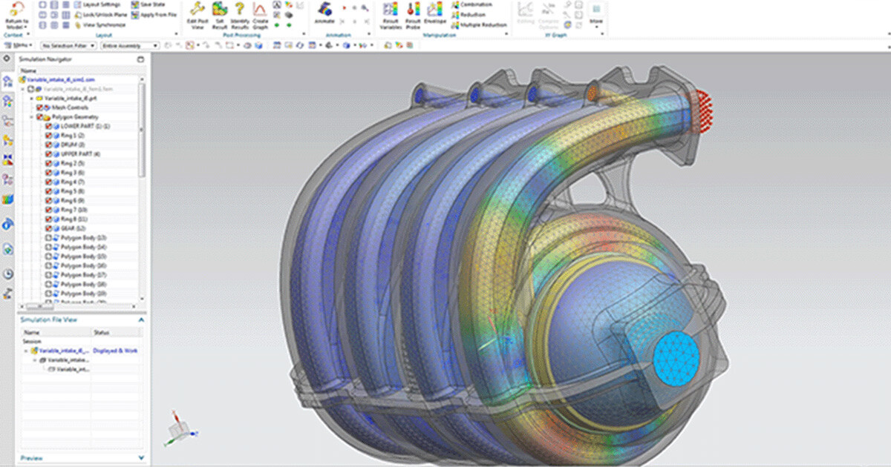Click the 'Displayed & Work' status text
The height and width of the screenshot is (467, 891).
[114, 351]
